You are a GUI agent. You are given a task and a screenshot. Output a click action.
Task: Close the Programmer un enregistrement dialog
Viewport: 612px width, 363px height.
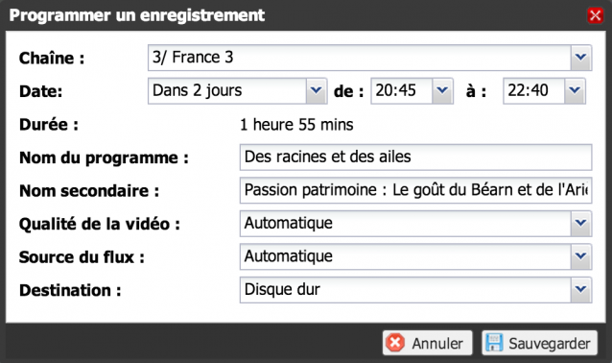(x=596, y=15)
